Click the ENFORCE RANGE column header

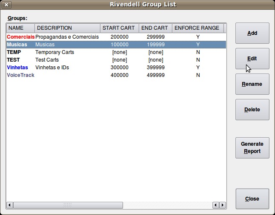tap(197, 28)
